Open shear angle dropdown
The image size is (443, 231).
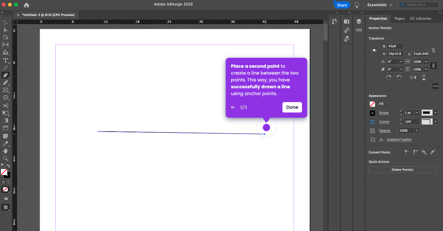coord(401,69)
